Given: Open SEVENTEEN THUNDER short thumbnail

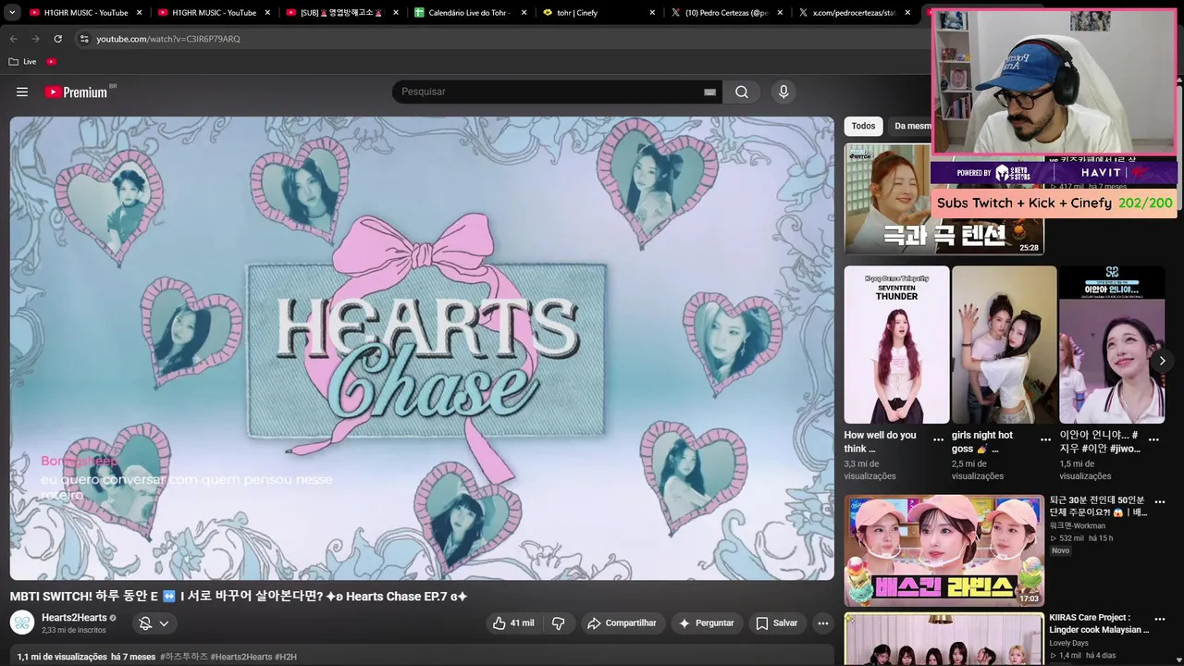Looking at the screenshot, I should (896, 345).
